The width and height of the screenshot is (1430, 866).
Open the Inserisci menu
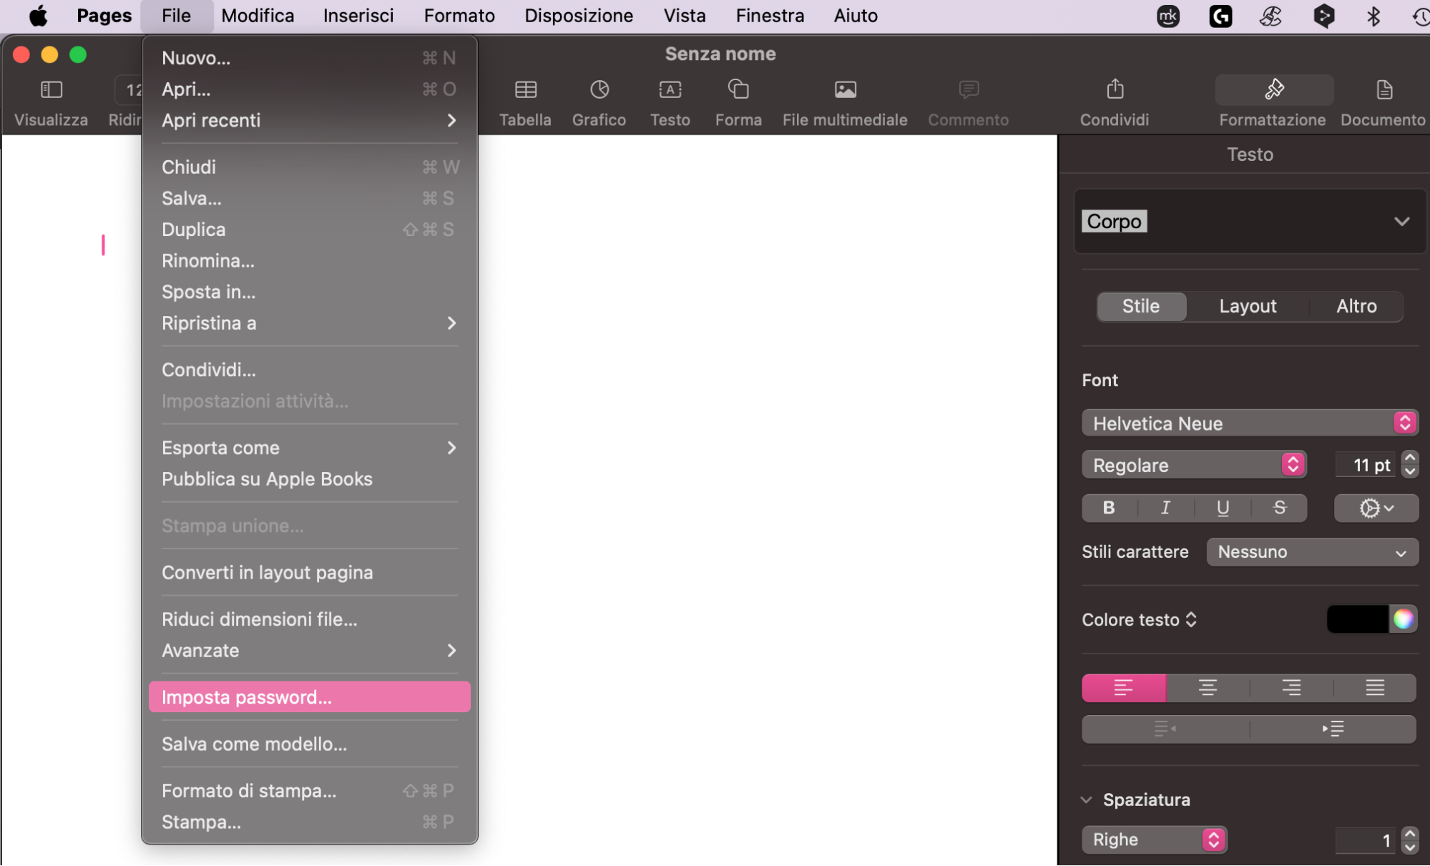coord(358,16)
